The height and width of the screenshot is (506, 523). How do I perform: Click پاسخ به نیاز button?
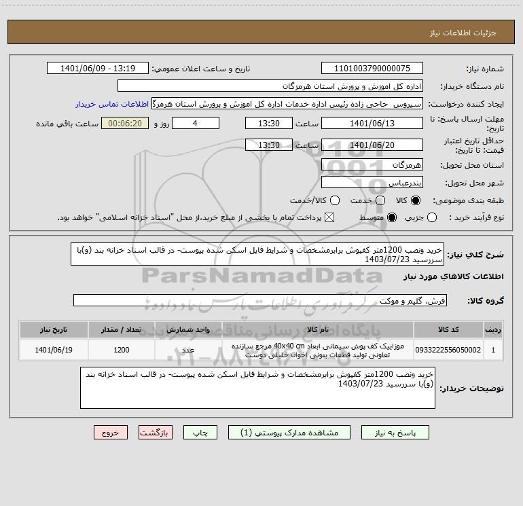pyautogui.click(x=395, y=433)
